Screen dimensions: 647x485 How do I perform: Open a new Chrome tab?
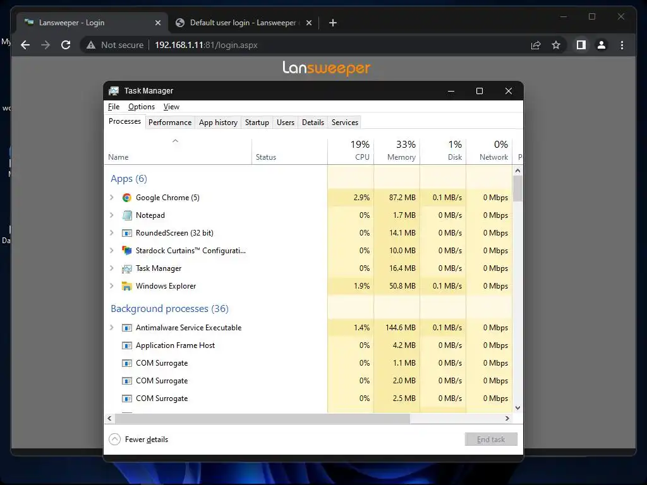tap(333, 23)
